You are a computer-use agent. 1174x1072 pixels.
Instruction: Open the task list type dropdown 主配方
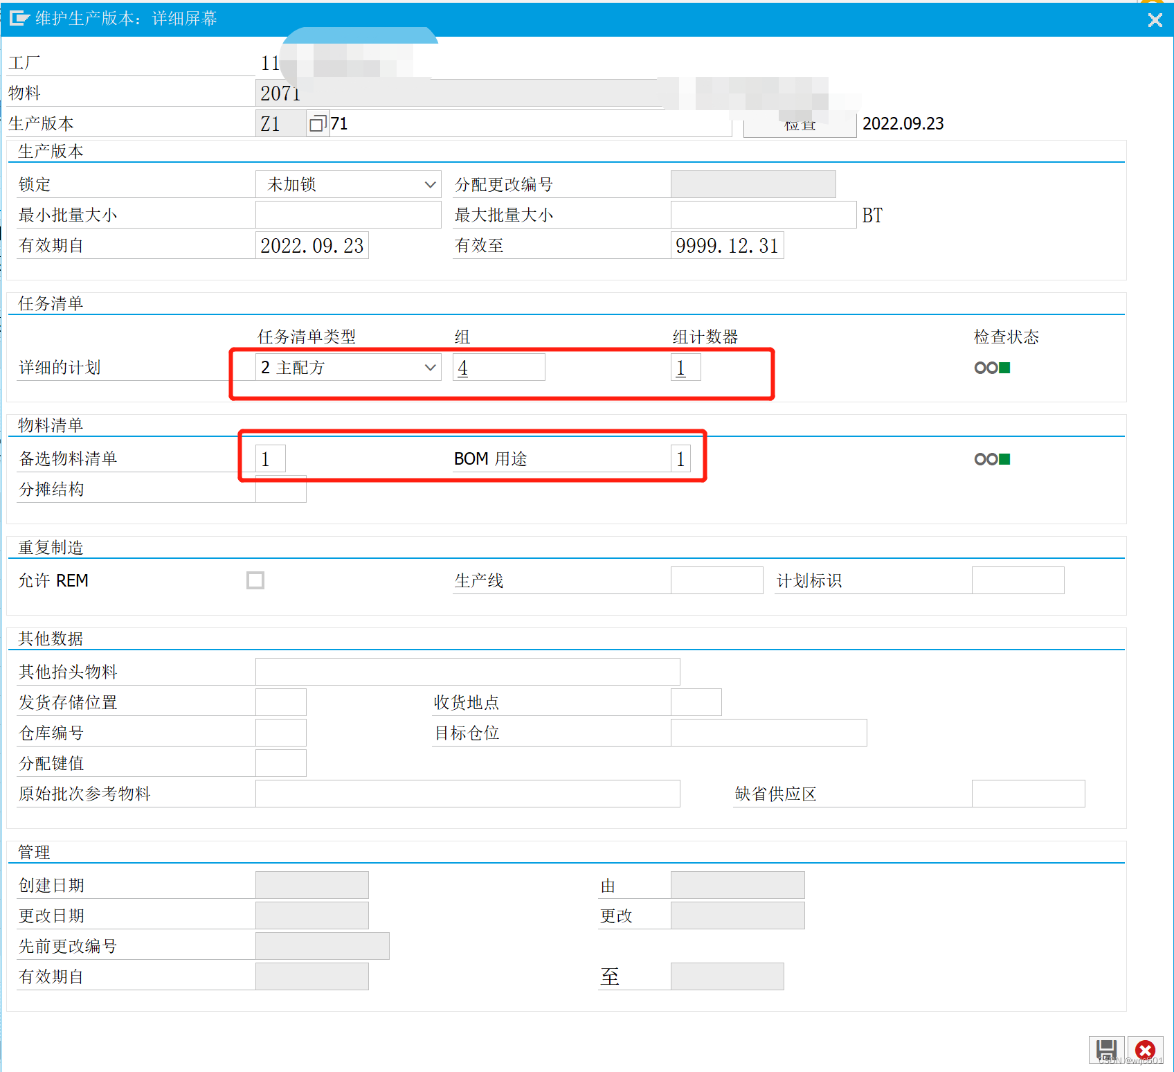point(348,367)
